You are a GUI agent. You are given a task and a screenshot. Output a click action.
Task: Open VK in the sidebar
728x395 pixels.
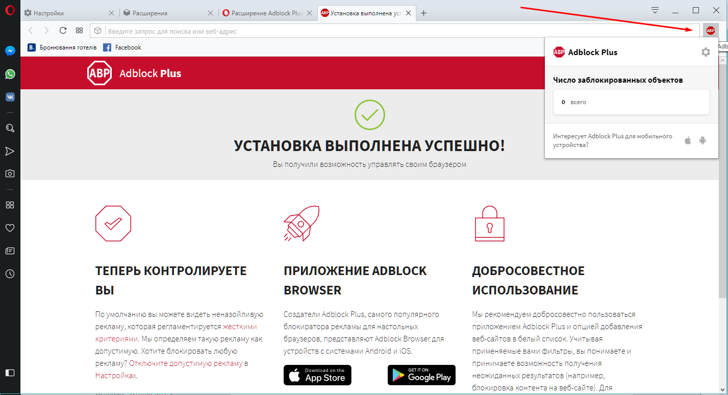pyautogui.click(x=10, y=97)
